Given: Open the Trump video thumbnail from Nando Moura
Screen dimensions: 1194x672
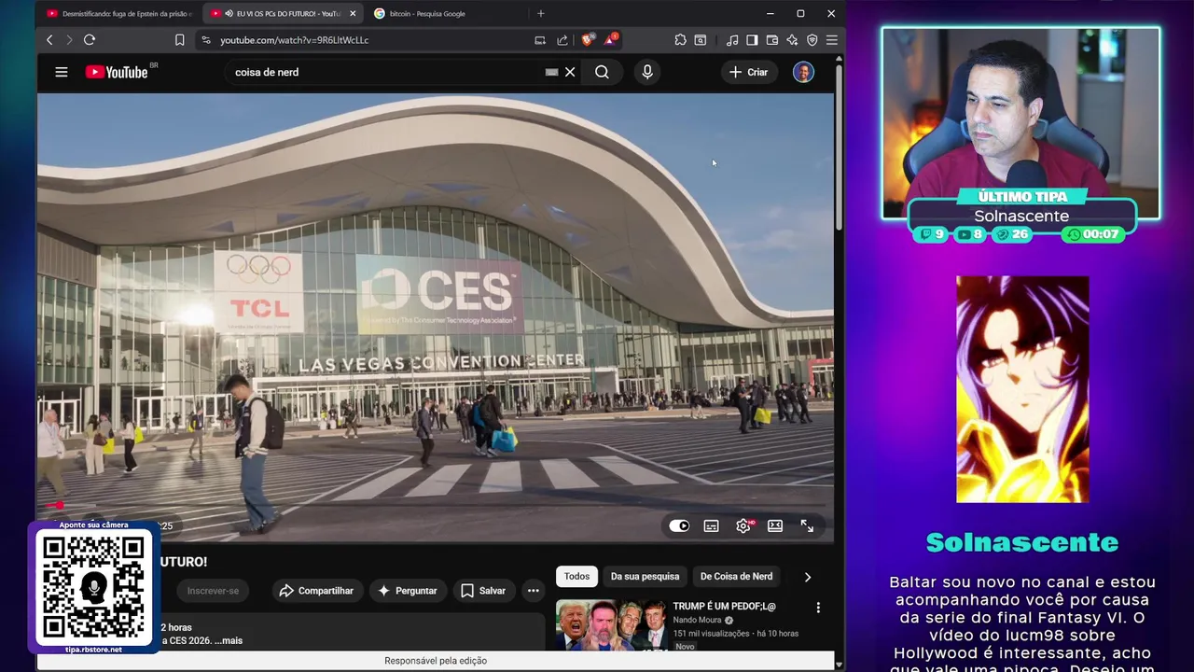Looking at the screenshot, I should (612, 625).
